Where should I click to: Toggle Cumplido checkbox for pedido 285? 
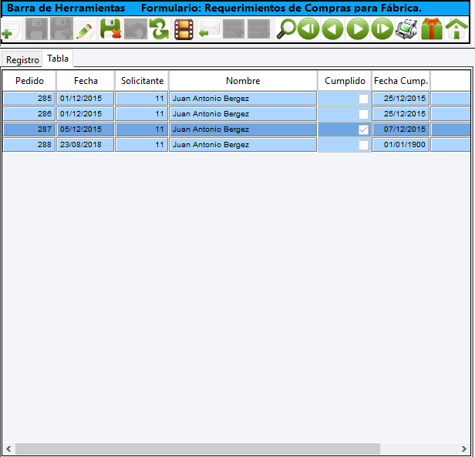click(x=363, y=99)
